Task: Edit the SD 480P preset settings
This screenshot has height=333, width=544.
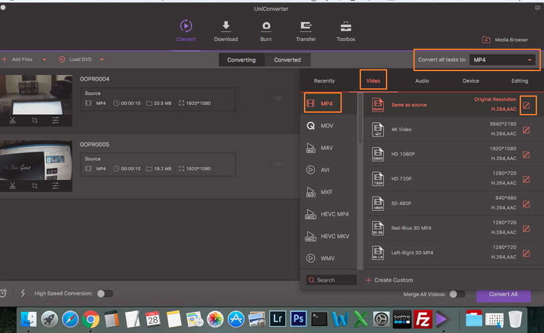Action: pyautogui.click(x=526, y=204)
